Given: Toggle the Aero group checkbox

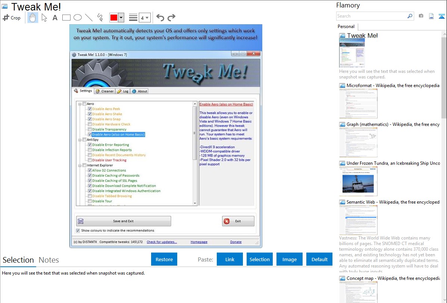Looking at the screenshot, I should (x=84, y=104).
